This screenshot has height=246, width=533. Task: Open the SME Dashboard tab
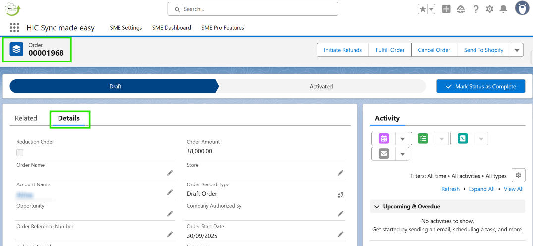[x=172, y=28]
